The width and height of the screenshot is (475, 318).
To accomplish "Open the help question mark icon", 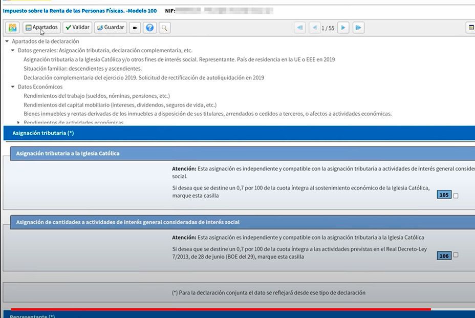I will point(149,27).
